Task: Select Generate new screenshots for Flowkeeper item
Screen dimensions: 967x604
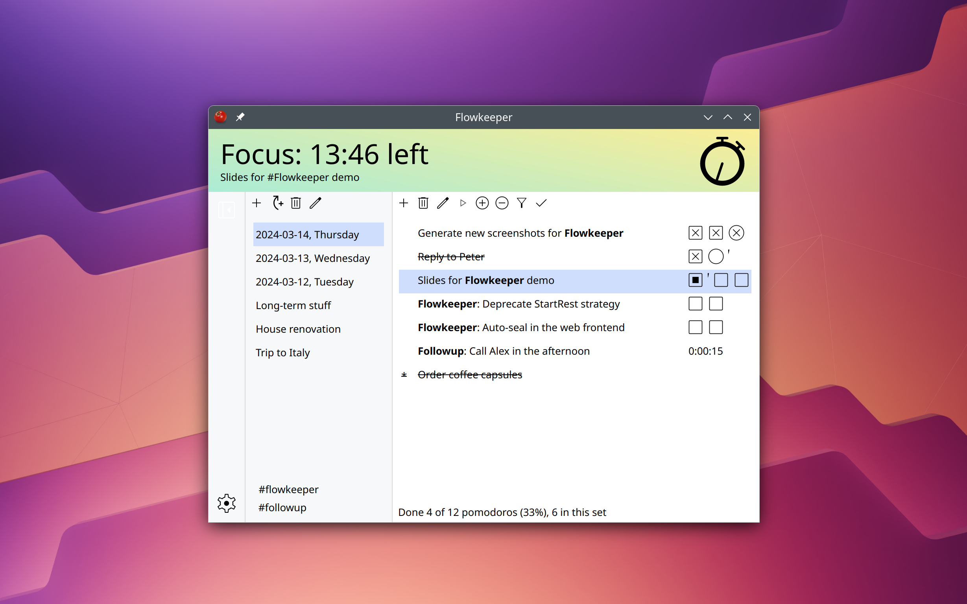Action: (575, 233)
